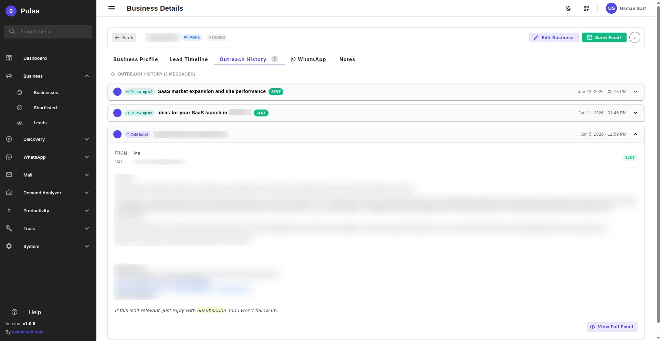Toggle dark mode moon icon

[568, 9]
